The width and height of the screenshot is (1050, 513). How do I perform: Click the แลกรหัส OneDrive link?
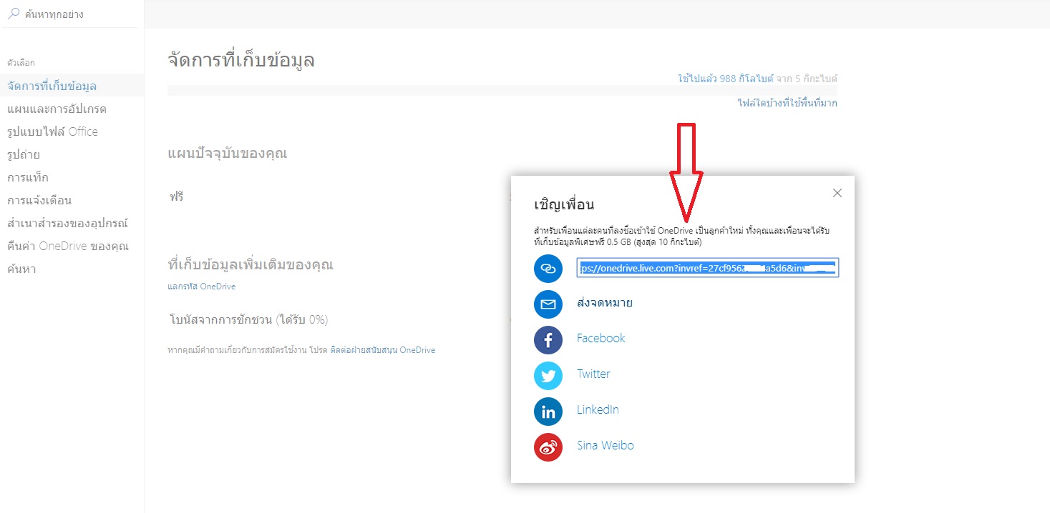201,287
